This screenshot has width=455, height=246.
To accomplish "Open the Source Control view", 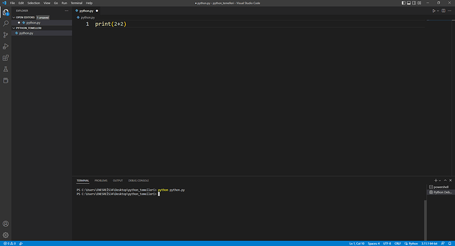I will (5, 35).
